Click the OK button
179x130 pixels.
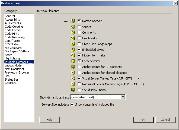143,120
